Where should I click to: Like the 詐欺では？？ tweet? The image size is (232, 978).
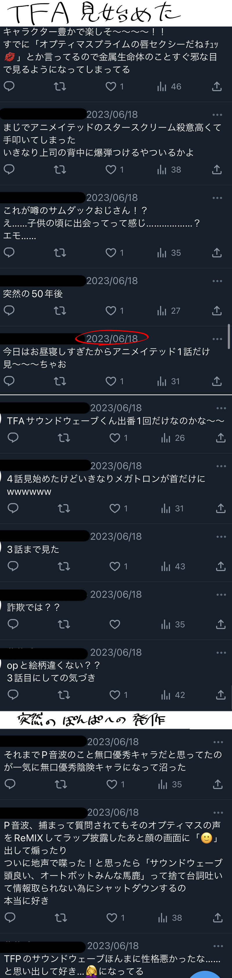click(115, 624)
